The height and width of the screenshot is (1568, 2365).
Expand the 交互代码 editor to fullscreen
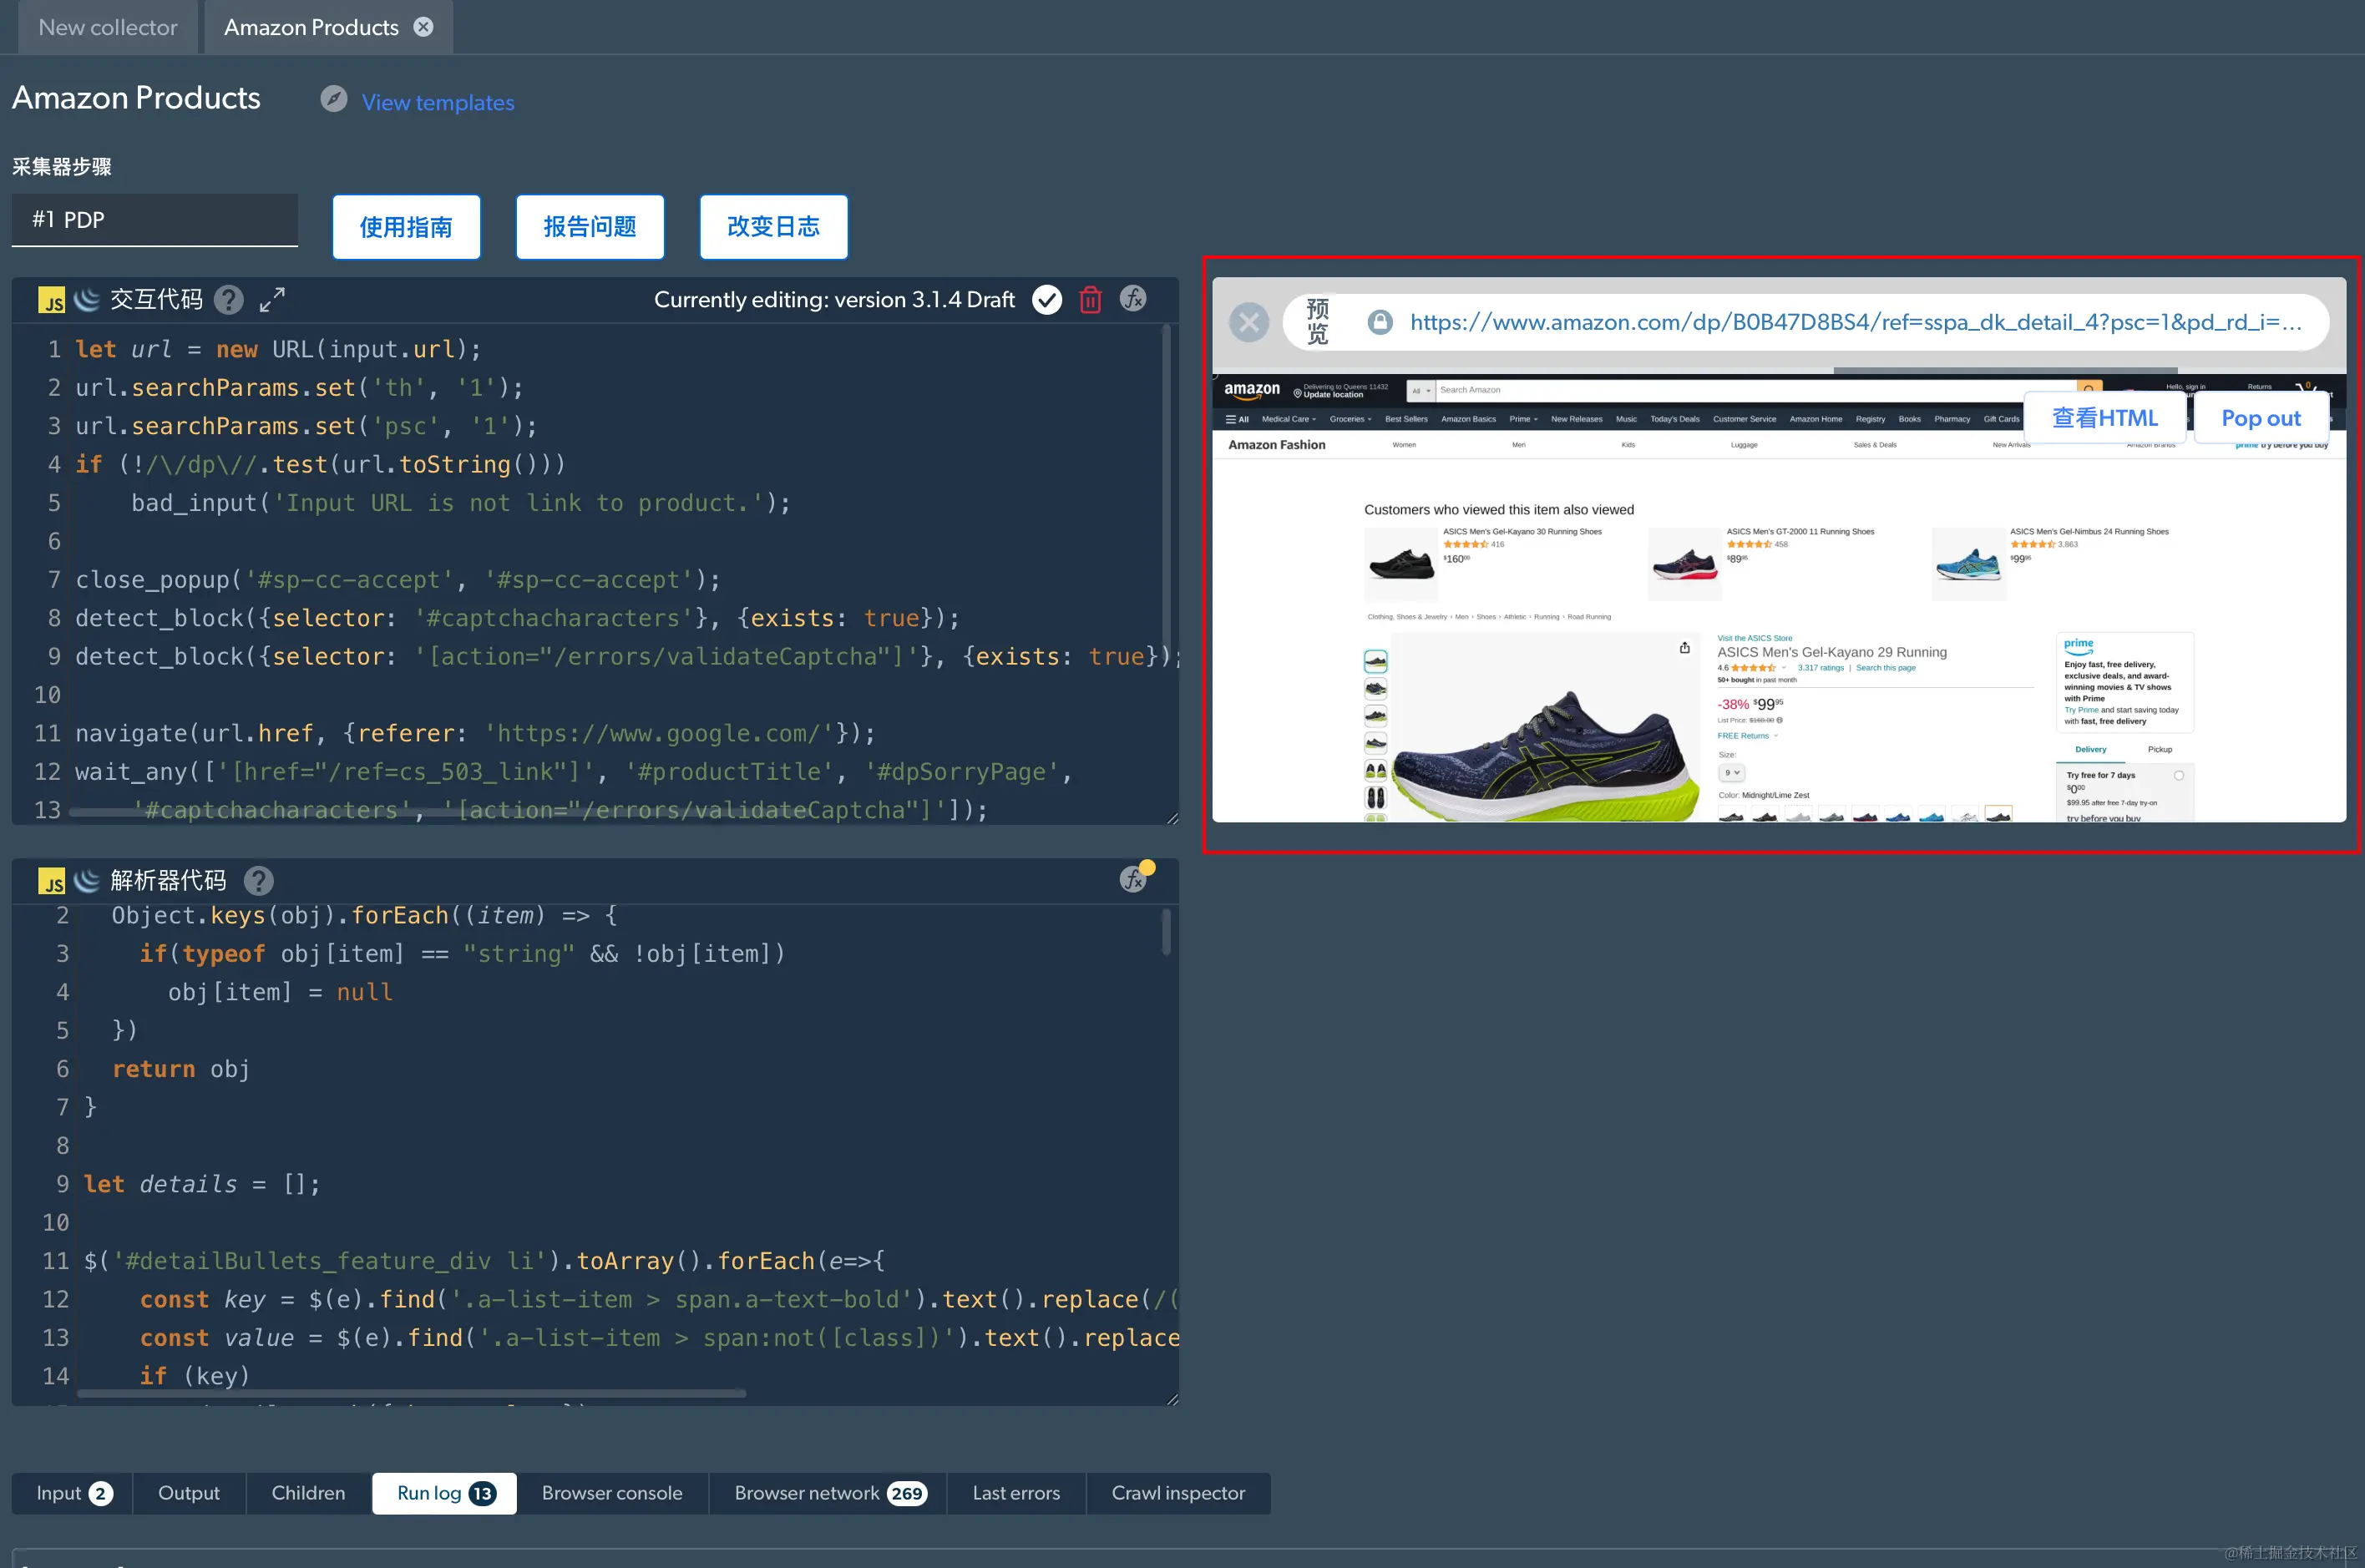pos(271,299)
